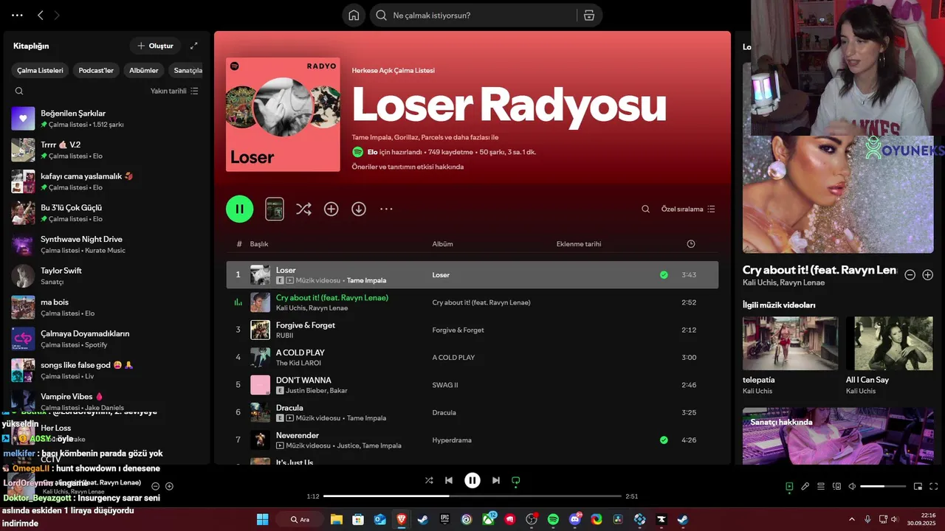The height and width of the screenshot is (531, 945).
Task: Sort by the Başlık column header
Action: pos(259,244)
